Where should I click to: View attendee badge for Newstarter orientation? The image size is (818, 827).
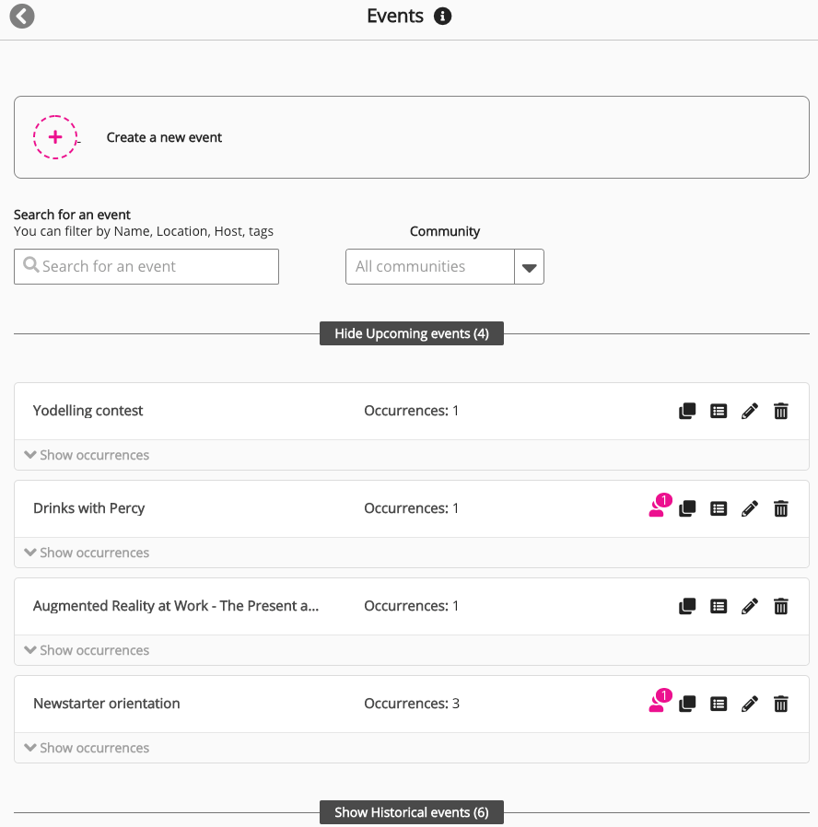click(659, 703)
